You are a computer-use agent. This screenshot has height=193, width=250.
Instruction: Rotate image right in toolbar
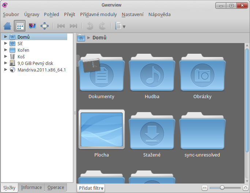click(x=102, y=26)
